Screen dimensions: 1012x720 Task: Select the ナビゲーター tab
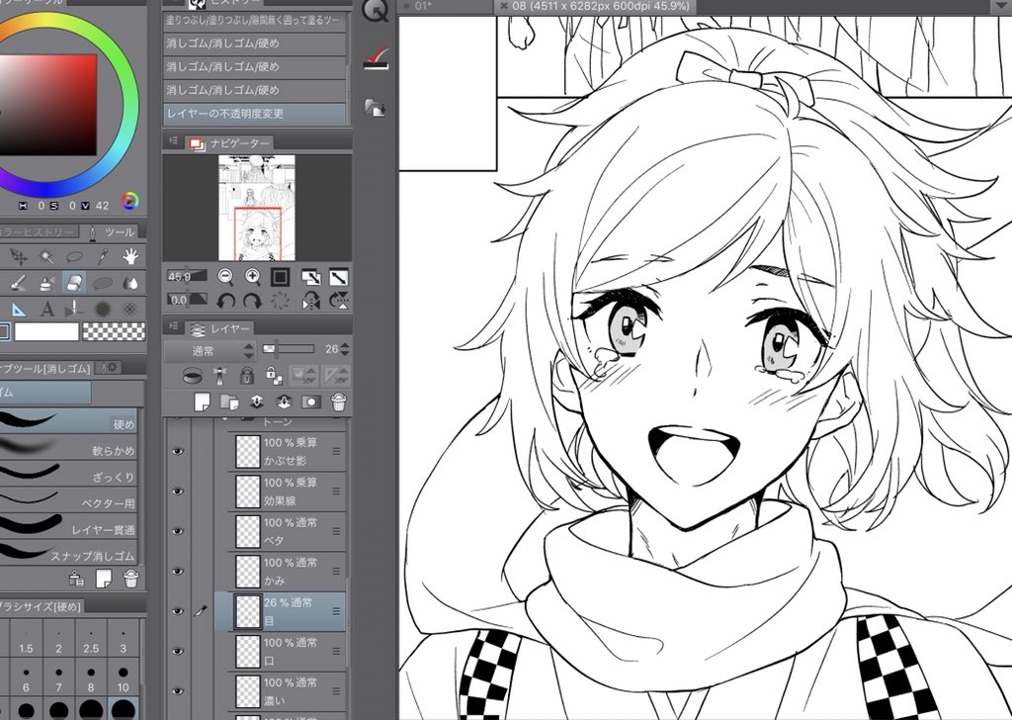coord(229,142)
